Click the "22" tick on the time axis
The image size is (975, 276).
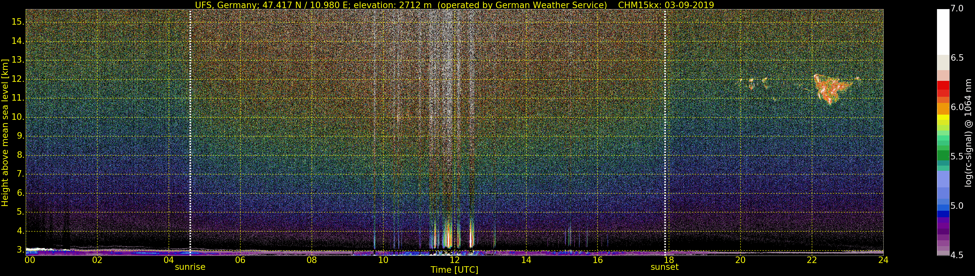(x=812, y=260)
